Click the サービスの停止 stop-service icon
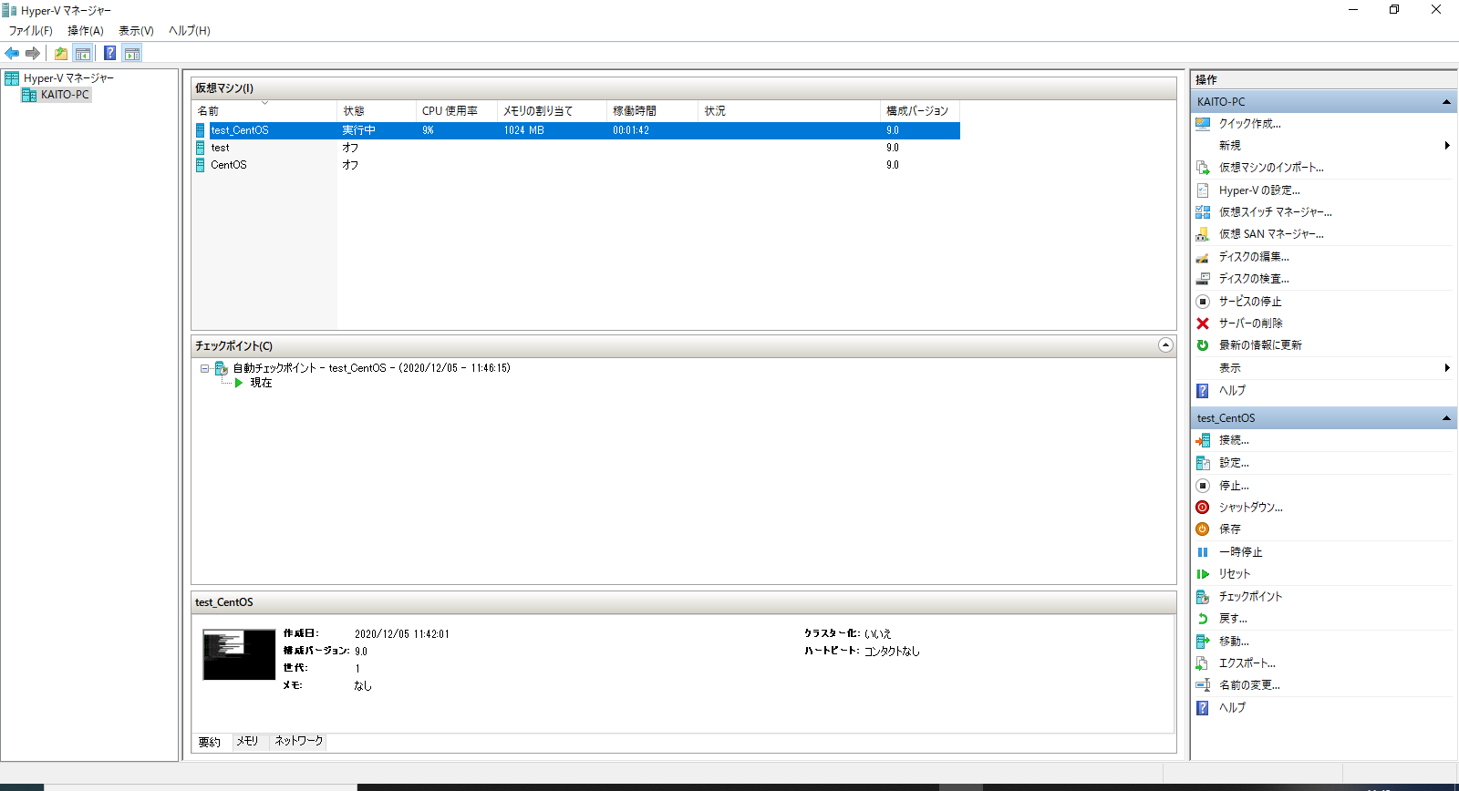 [x=1203, y=302]
